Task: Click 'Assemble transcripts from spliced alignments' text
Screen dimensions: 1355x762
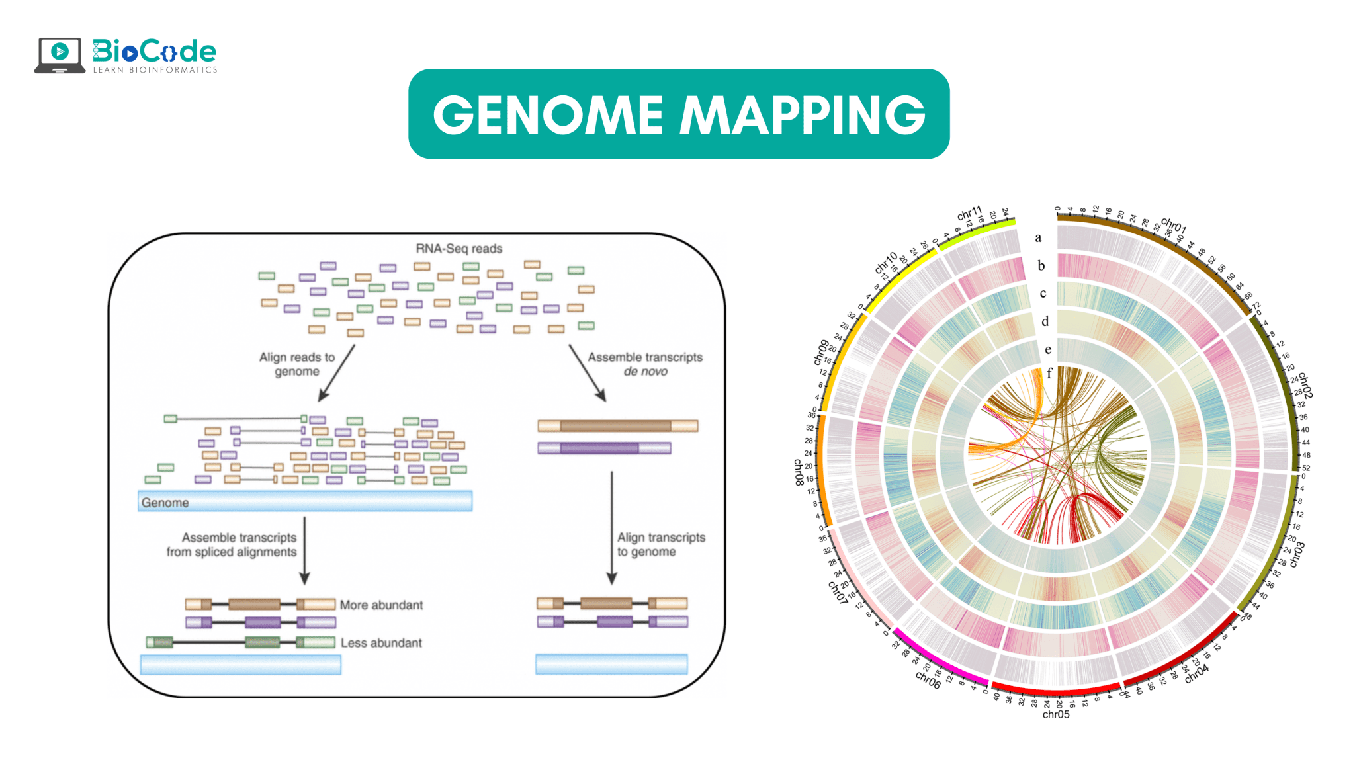Action: (232, 544)
